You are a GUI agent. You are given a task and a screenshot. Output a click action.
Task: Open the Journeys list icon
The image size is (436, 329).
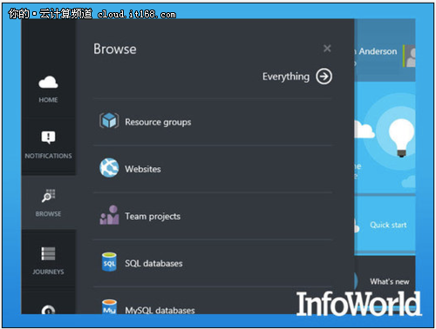pos(48,253)
